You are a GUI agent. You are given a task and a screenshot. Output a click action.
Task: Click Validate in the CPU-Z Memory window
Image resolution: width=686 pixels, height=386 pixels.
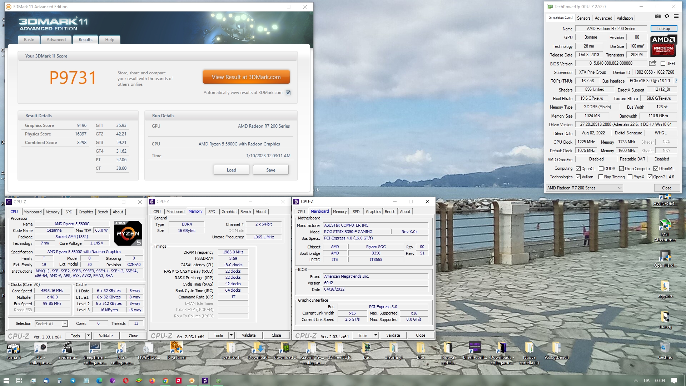(x=249, y=335)
